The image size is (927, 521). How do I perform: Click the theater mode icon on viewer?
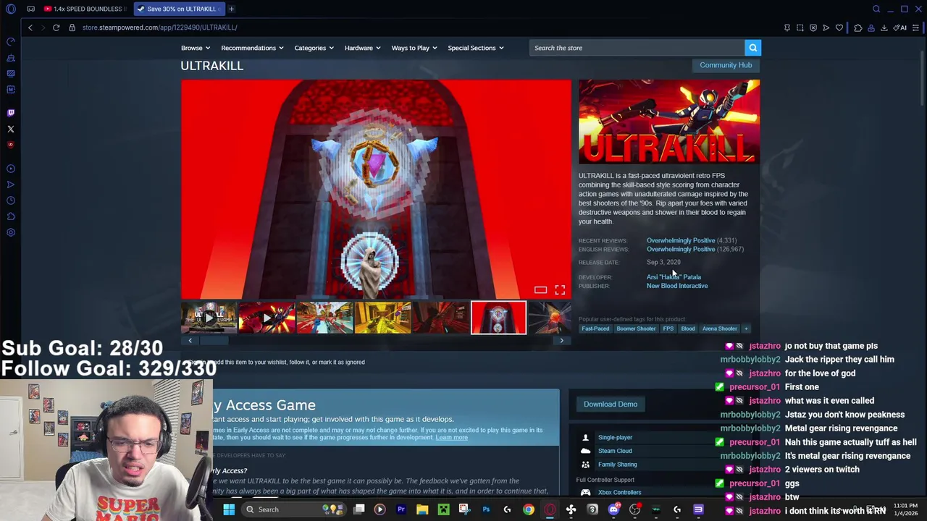click(x=540, y=290)
